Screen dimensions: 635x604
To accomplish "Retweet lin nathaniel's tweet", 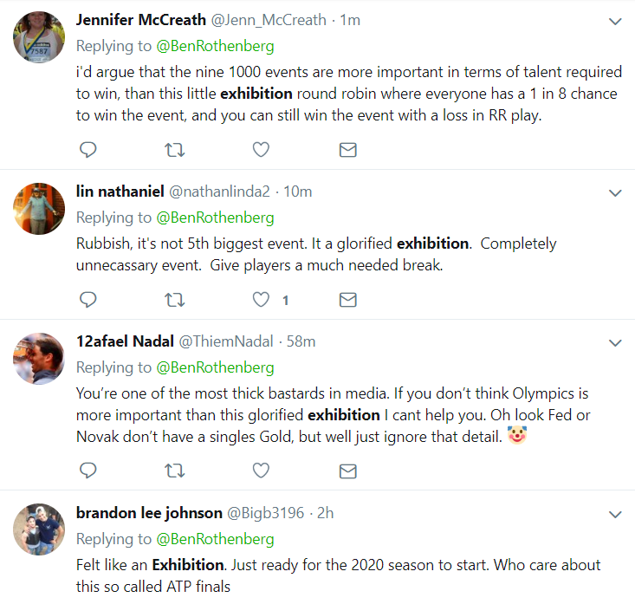I will coord(174,300).
